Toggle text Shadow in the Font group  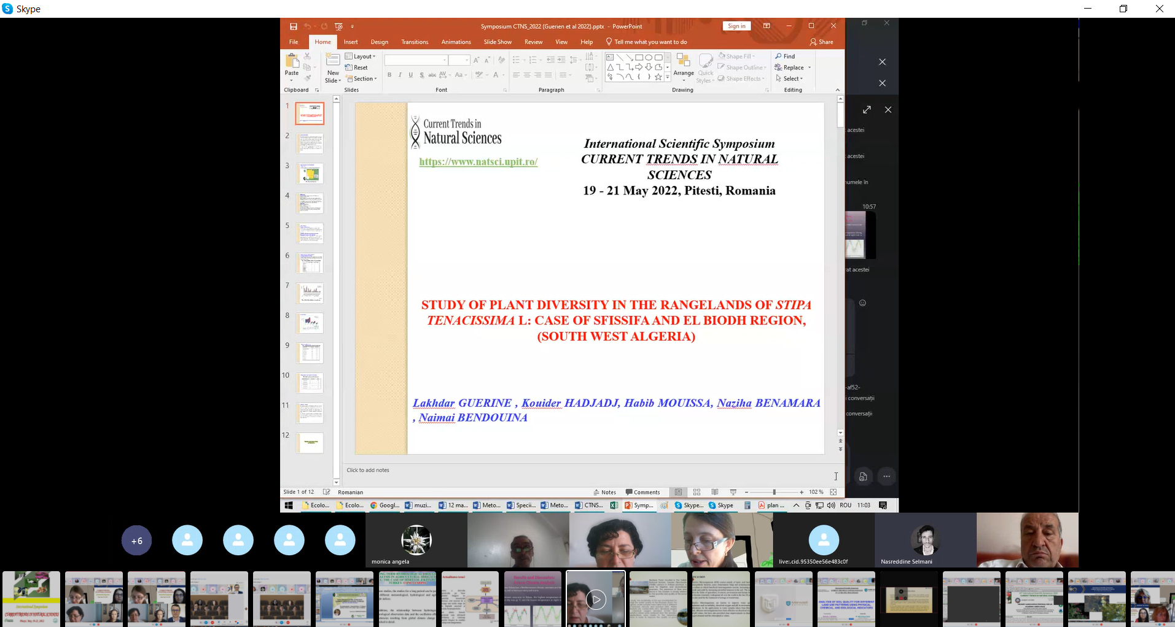coord(421,75)
